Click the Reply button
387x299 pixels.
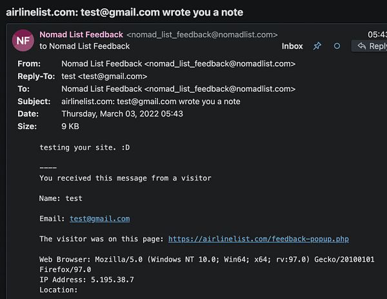coord(370,46)
